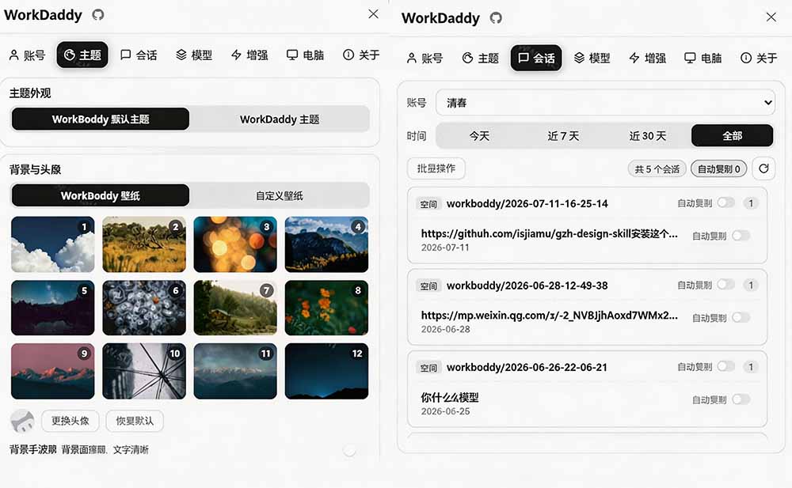Filter sessions by 近 30 天
Screen dimensions: 792x488
click(x=648, y=136)
